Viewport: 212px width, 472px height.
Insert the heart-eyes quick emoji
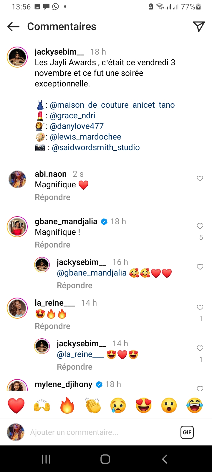tap(144, 405)
